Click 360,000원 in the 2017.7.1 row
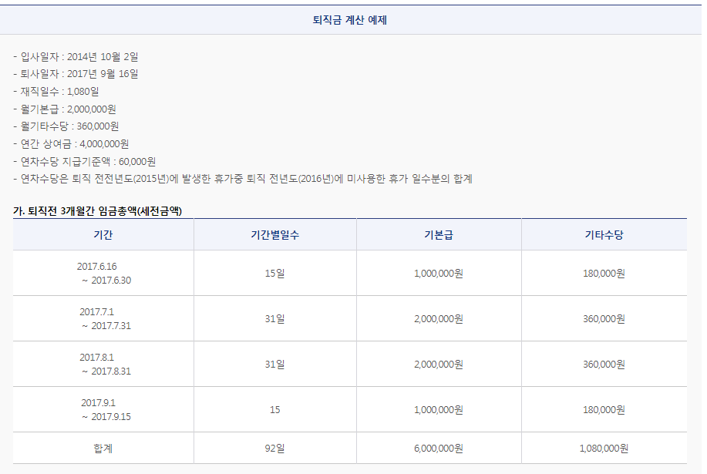The image size is (707, 474). point(604,319)
